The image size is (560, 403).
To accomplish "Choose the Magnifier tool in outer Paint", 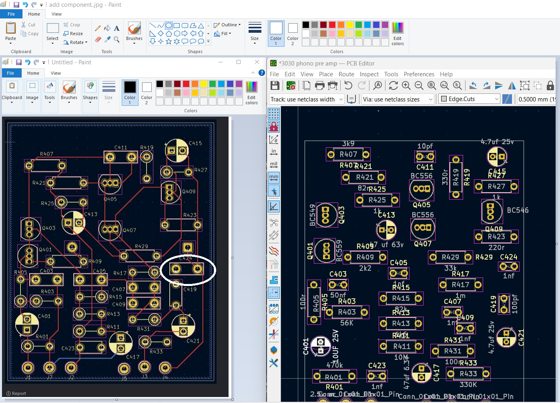I will point(116,39).
